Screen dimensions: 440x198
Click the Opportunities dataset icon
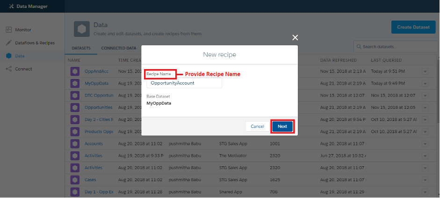75,107
